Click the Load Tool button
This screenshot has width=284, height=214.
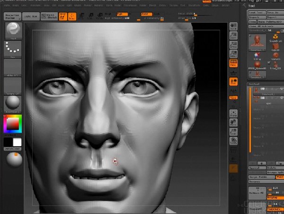pyautogui.click(x=257, y=12)
